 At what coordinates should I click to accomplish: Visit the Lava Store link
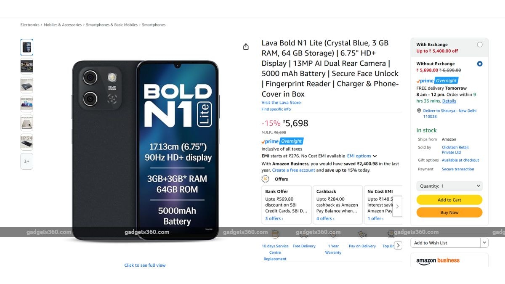click(x=281, y=103)
